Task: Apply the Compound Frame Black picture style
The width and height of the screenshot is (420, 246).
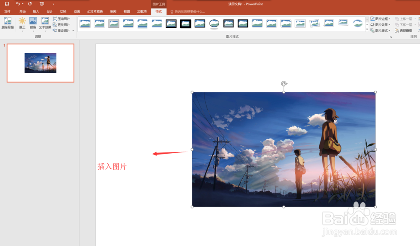Action: pyautogui.click(x=228, y=24)
